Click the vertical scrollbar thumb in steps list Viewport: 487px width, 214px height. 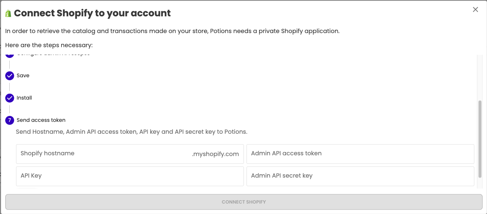pos(480,132)
